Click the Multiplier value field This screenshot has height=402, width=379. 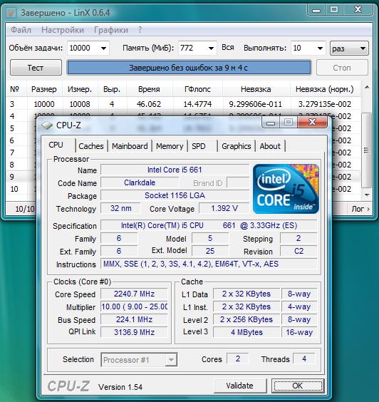click(134, 306)
